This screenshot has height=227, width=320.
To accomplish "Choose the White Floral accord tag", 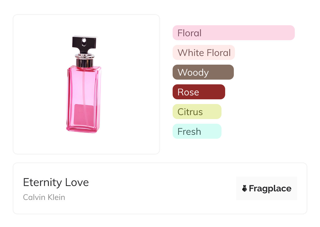I will (203, 53).
